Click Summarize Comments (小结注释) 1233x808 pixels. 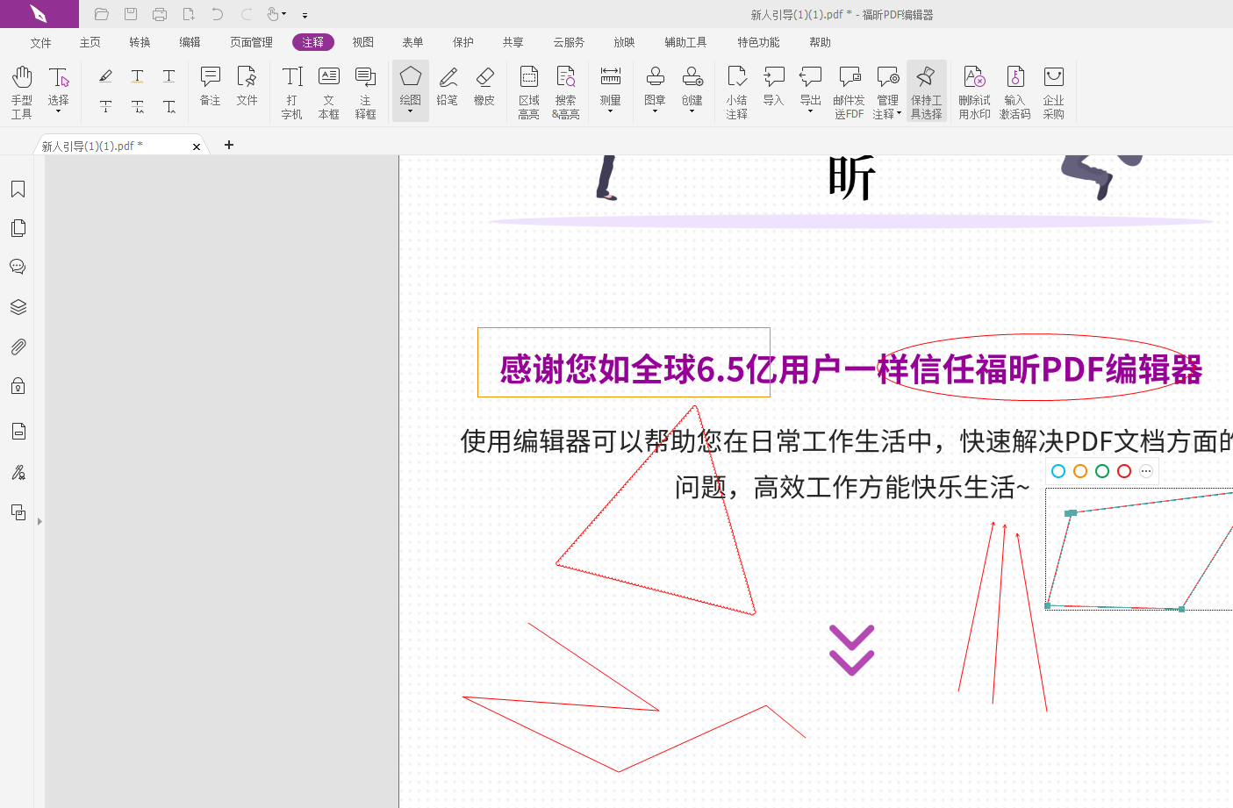[737, 92]
